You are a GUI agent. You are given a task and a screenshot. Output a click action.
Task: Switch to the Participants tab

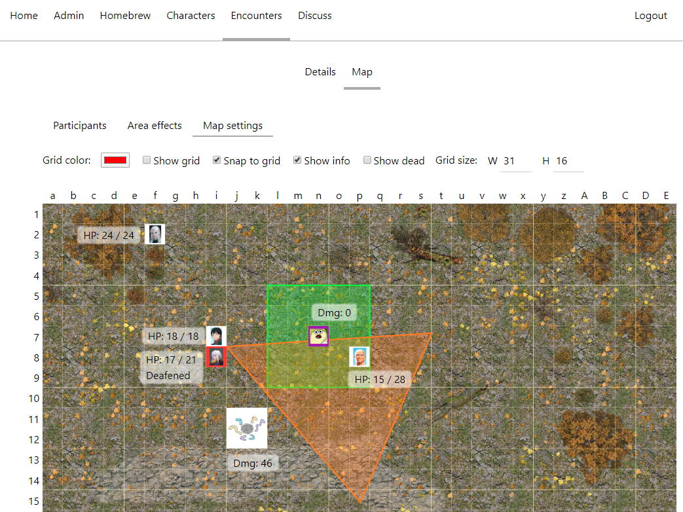click(x=80, y=126)
